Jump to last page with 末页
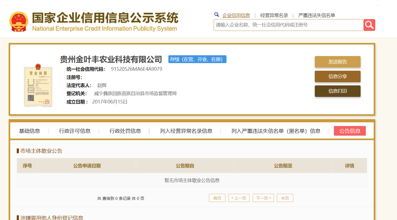The height and width of the screenshot is (220, 397). pos(285,198)
